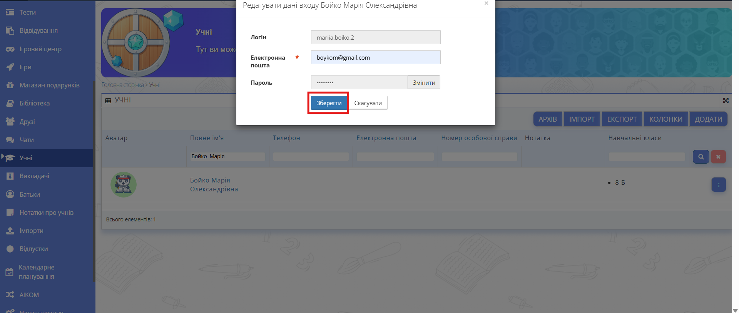Viewport: 739px width, 313px height.
Task: Open the КОЛОНКИ column selector
Action: tap(665, 119)
